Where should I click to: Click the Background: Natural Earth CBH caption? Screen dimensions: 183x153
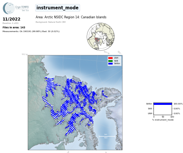pyautogui.click(x=51, y=22)
